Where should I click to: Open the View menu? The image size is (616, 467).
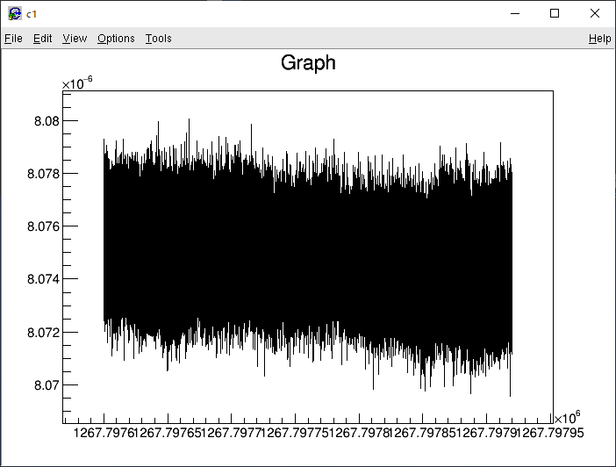coord(75,39)
